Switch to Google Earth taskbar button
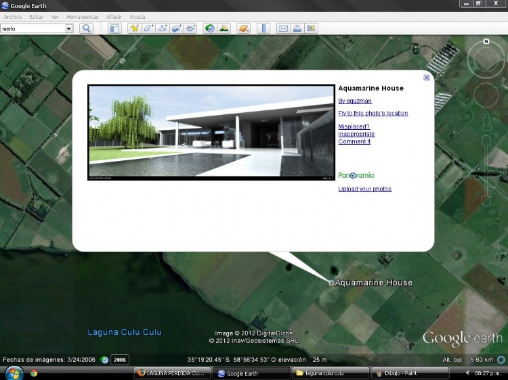 coord(251,373)
